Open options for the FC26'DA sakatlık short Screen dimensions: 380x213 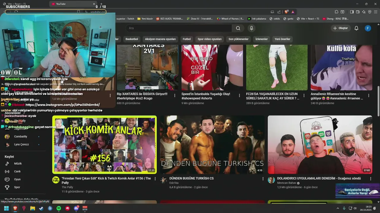pyautogui.click(x=304, y=96)
